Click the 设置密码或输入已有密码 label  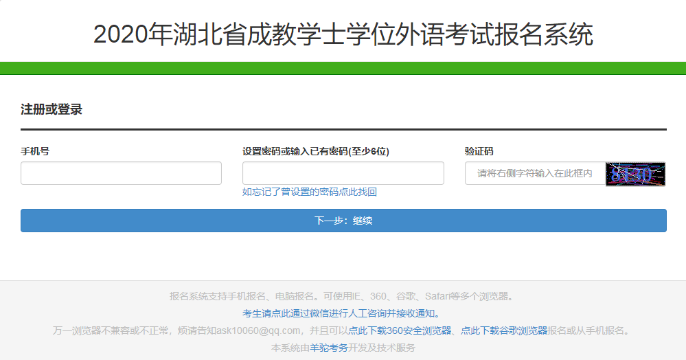pyautogui.click(x=310, y=151)
